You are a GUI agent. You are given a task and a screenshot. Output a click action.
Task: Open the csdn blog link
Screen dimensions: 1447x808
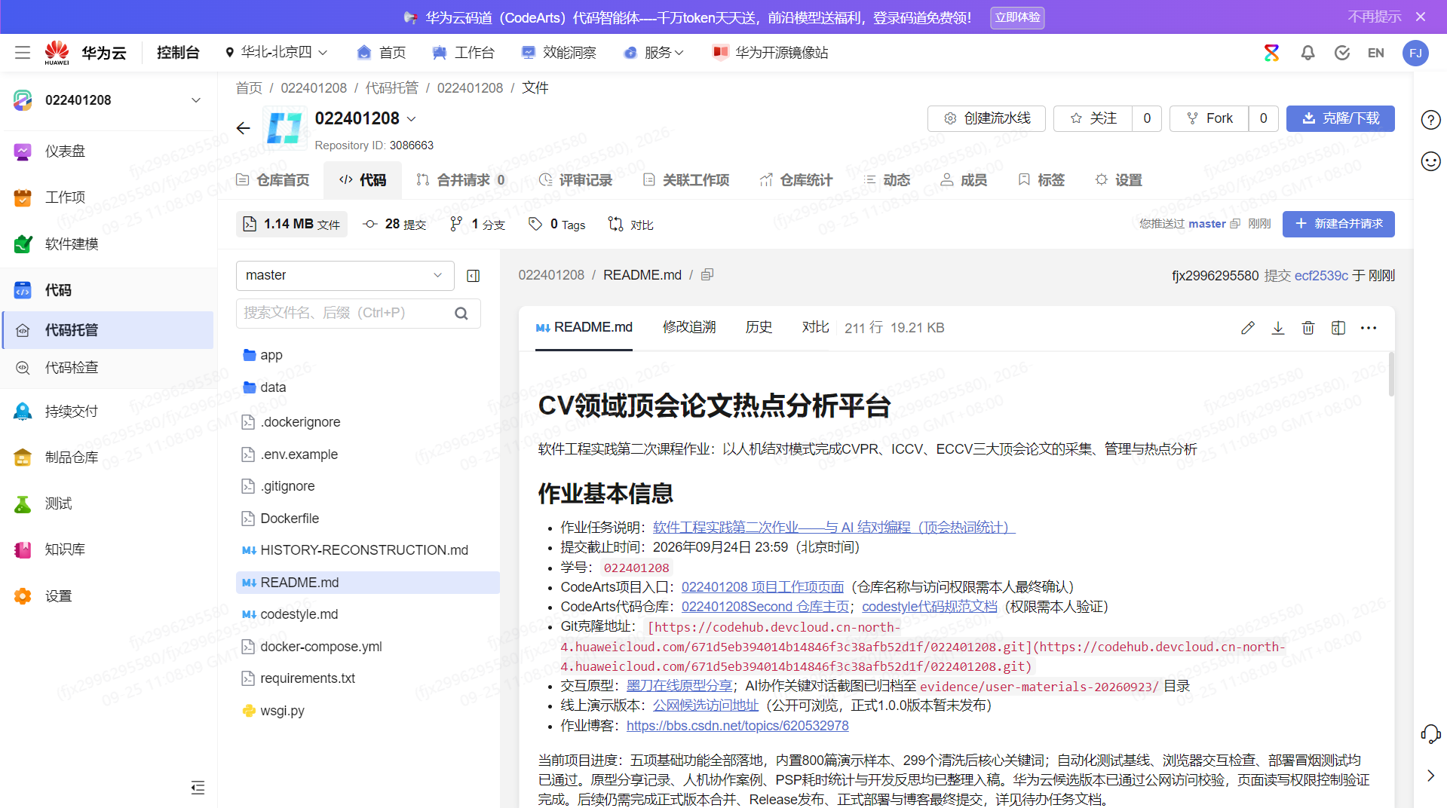(737, 725)
